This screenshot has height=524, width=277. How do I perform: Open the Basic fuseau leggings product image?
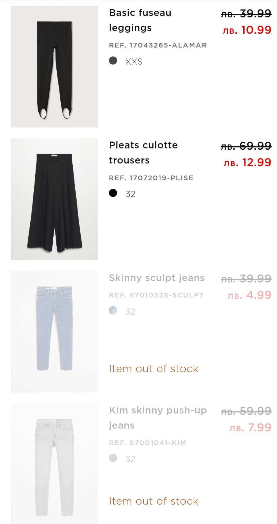(x=55, y=67)
